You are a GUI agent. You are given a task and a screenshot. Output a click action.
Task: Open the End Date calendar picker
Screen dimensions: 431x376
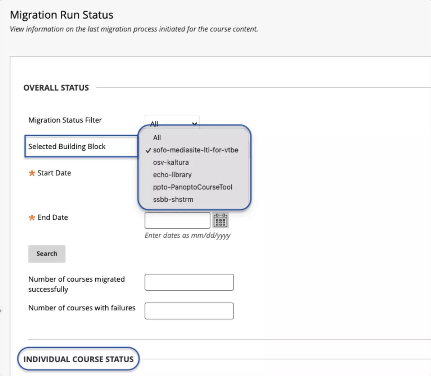[221, 220]
